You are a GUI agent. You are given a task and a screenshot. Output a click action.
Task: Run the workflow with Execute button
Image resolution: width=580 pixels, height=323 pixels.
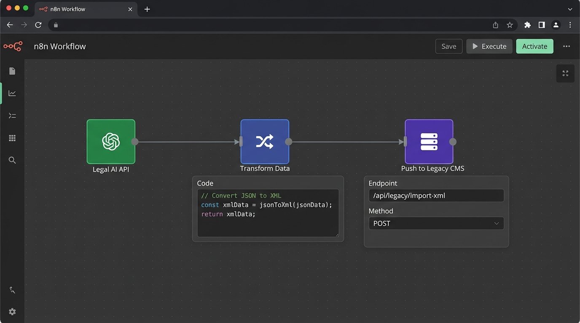489,46
